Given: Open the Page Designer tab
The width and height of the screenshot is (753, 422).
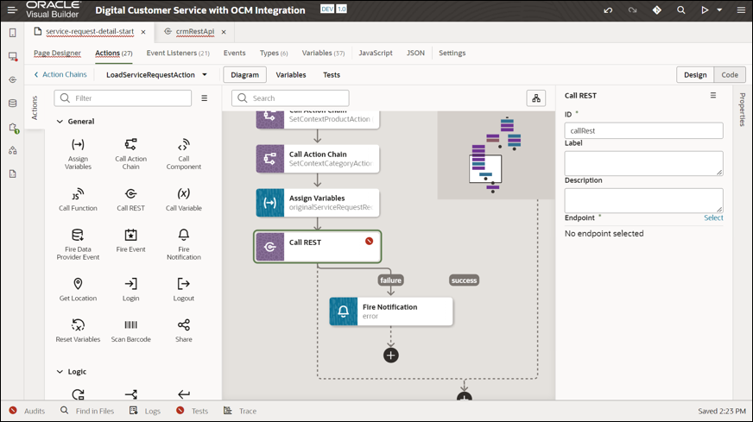Looking at the screenshot, I should [x=57, y=53].
